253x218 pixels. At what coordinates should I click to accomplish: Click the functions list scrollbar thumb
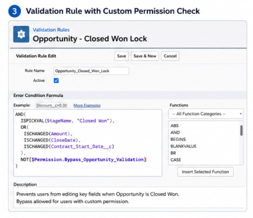click(241, 130)
